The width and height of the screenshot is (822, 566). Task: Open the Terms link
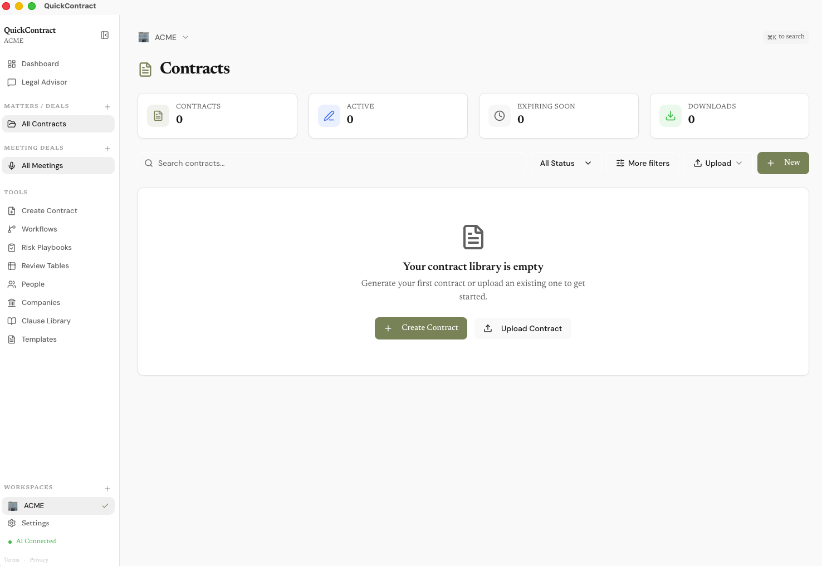pyautogui.click(x=12, y=560)
